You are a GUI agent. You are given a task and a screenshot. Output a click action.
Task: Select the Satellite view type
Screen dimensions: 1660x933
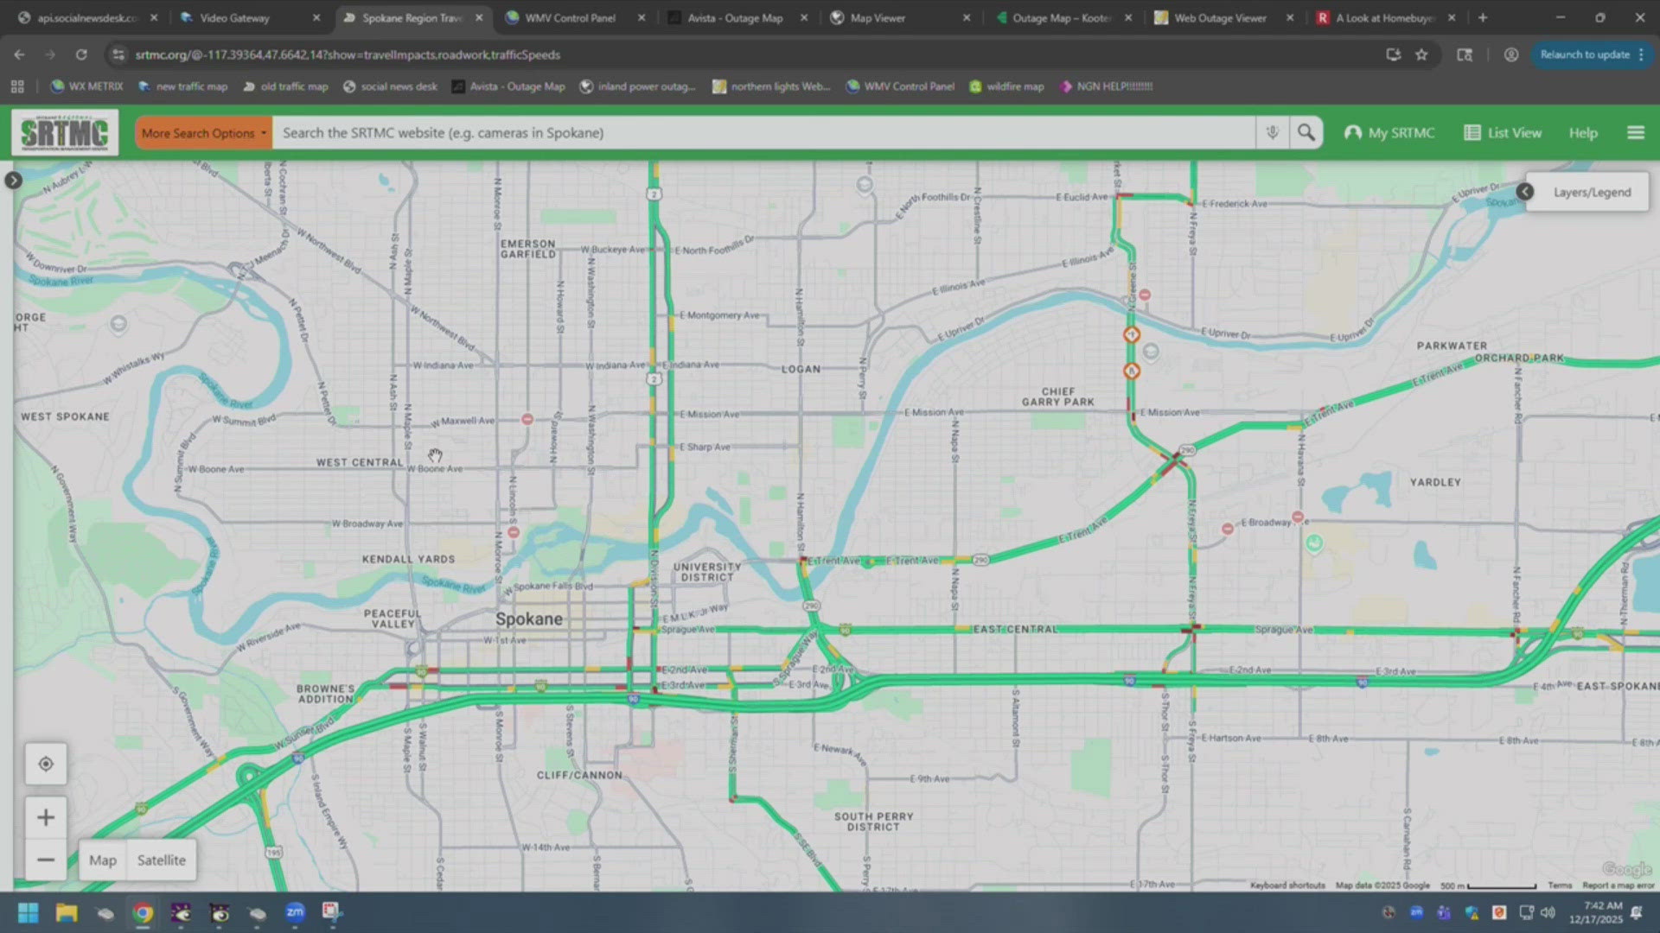click(162, 860)
